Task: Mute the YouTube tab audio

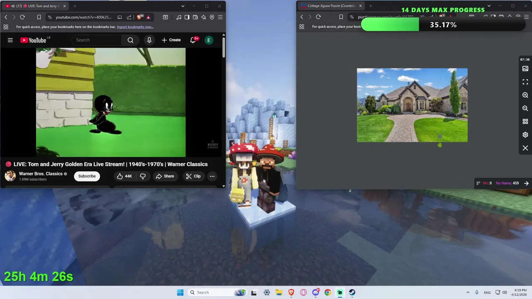Action: (13, 6)
